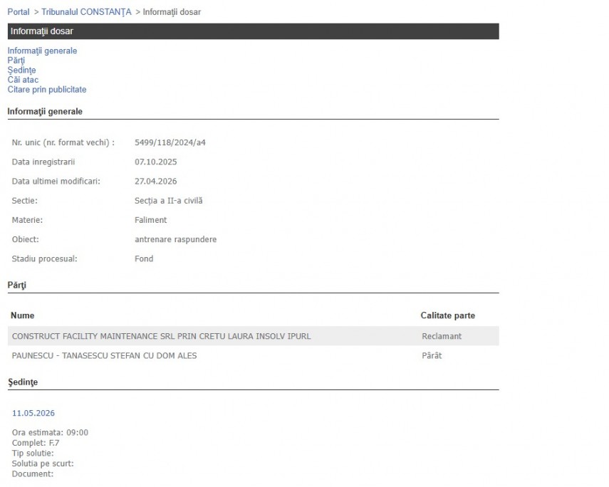Screen dimensions: 609x487
Task: Click the registration date 07.10.2025
Action: [x=155, y=162]
